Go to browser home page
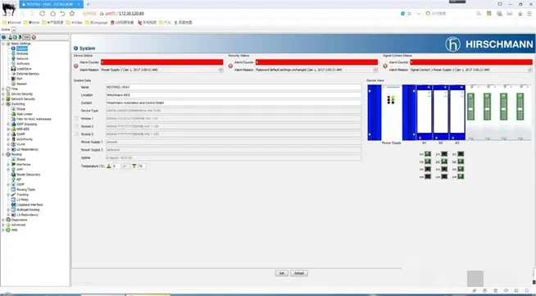This screenshot has height=296, width=536. (x=52, y=13)
